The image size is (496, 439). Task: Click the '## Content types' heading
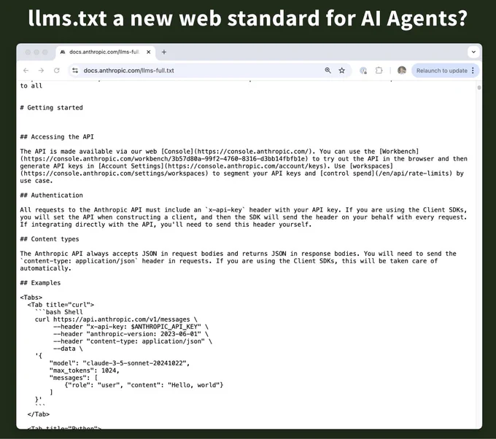[50, 239]
